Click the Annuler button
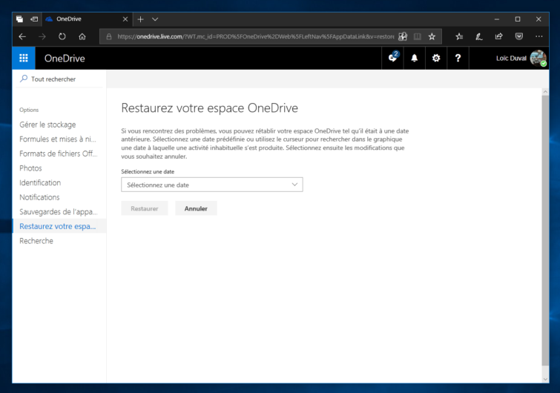Screen dimensions: 560x393 coord(196,208)
